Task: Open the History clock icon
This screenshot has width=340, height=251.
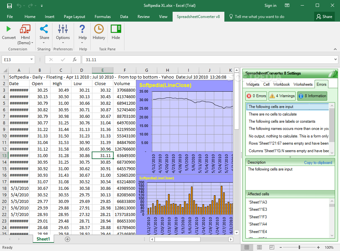Action: (99, 29)
